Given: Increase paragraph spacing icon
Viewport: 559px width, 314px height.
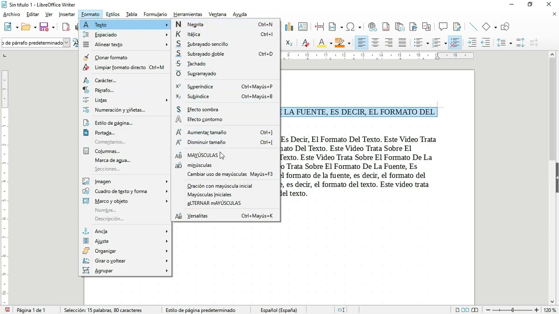Looking at the screenshot, I should 520,43.
